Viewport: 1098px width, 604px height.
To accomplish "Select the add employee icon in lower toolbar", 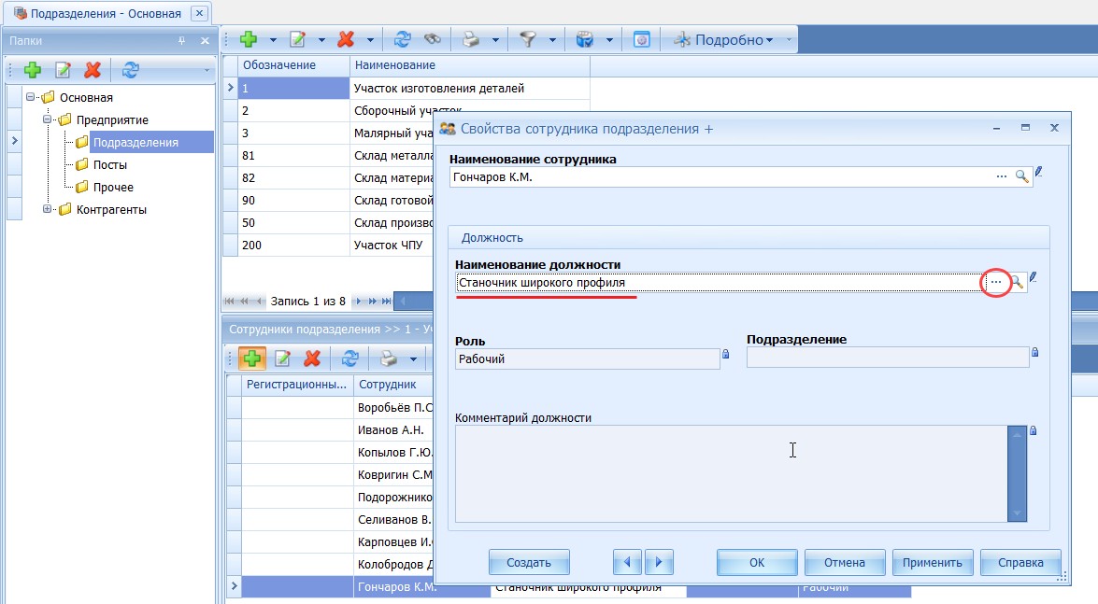I will [x=253, y=358].
